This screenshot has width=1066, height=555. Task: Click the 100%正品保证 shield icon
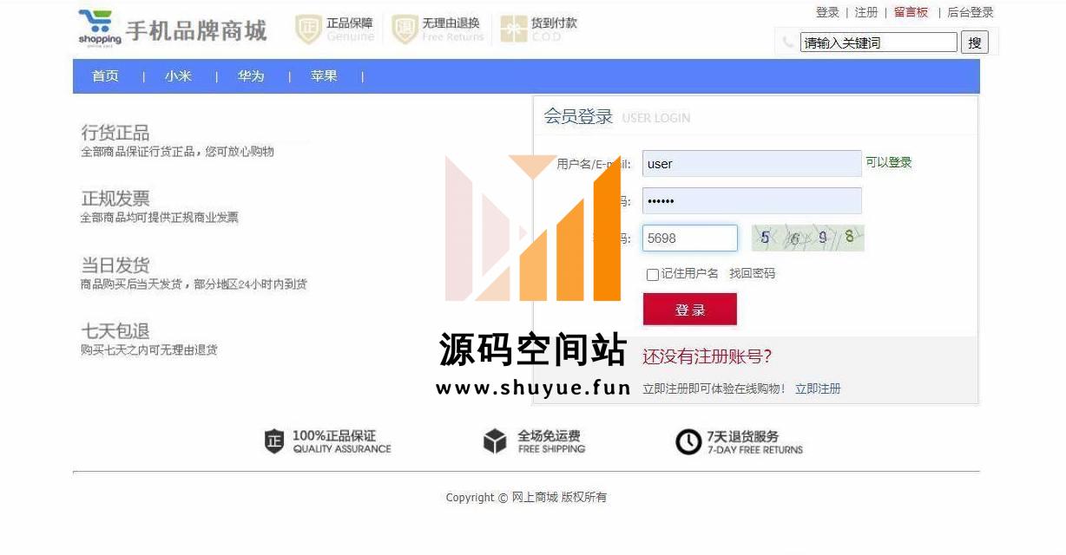tap(274, 441)
